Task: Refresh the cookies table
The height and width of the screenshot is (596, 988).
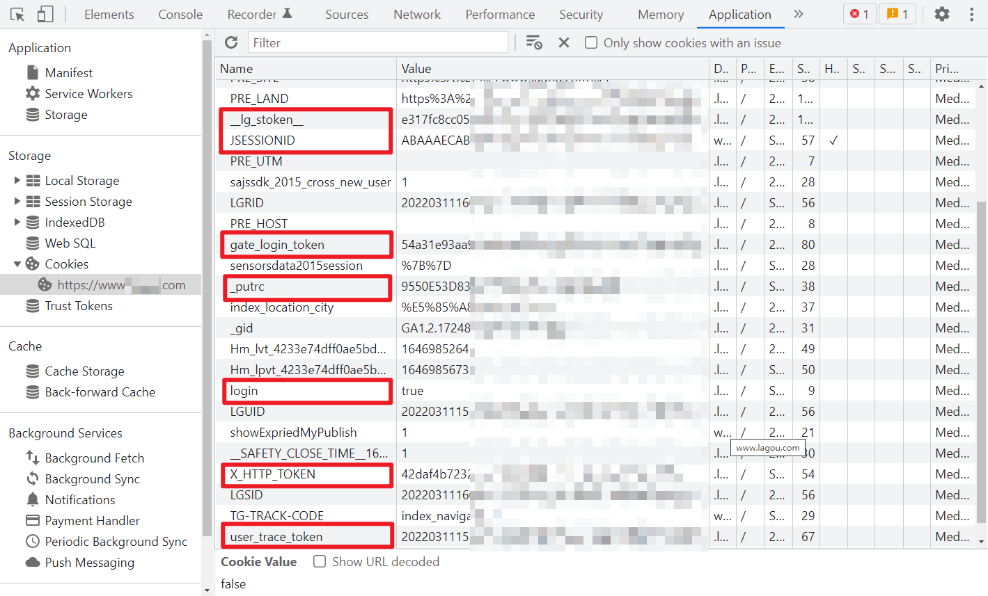Action: [x=231, y=42]
